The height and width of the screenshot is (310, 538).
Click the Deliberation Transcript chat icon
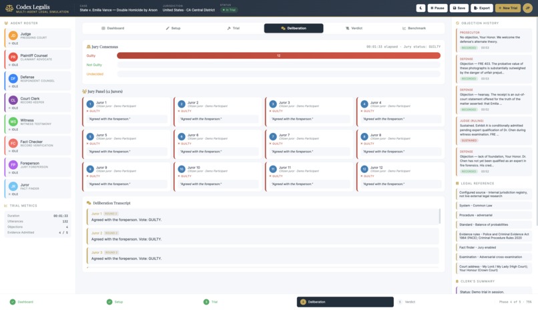(x=89, y=203)
